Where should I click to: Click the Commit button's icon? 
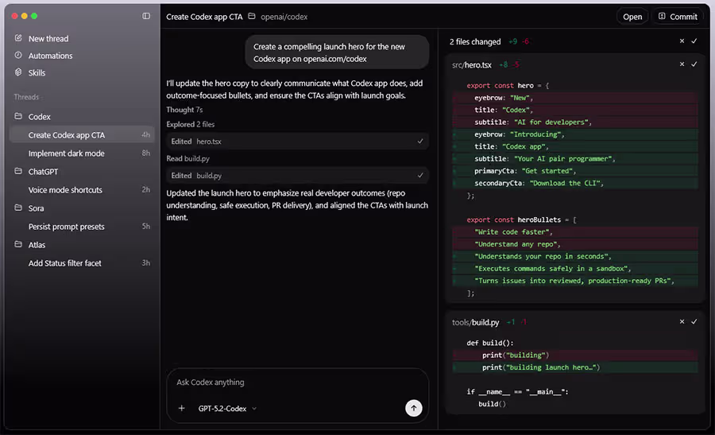click(662, 17)
